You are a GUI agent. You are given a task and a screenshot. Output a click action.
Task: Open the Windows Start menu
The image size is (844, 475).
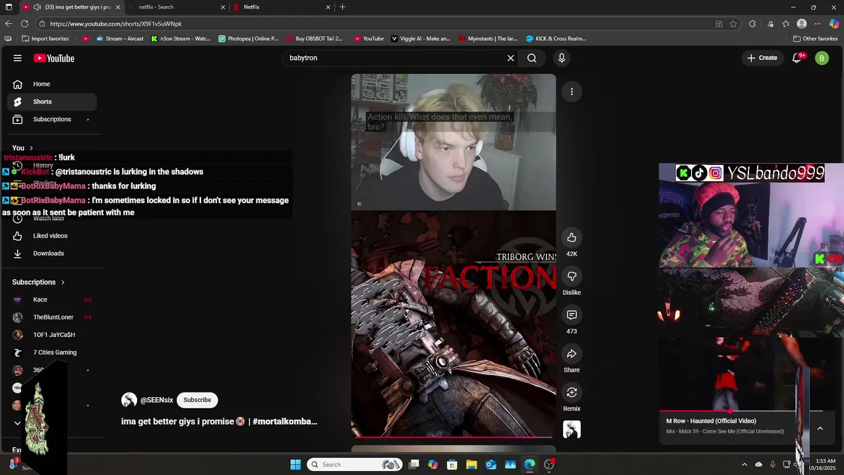[295, 464]
